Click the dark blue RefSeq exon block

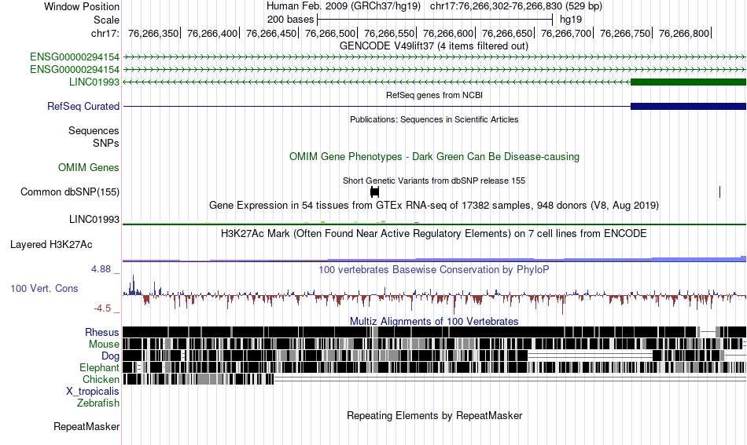[688, 107]
